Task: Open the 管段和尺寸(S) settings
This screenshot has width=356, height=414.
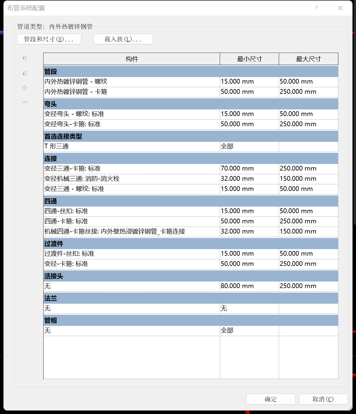Action: click(x=49, y=39)
